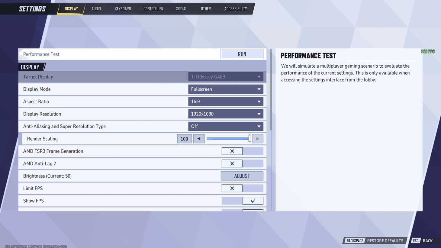The width and height of the screenshot is (441, 248).
Task: Switch to the Audio tab
Action: pyautogui.click(x=96, y=8)
